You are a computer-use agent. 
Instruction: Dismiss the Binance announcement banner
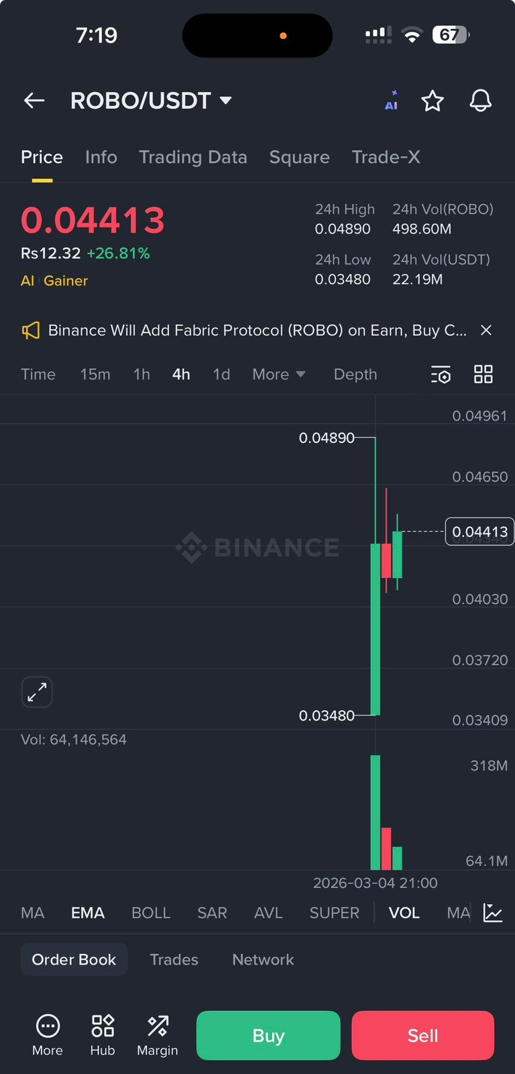tap(486, 330)
